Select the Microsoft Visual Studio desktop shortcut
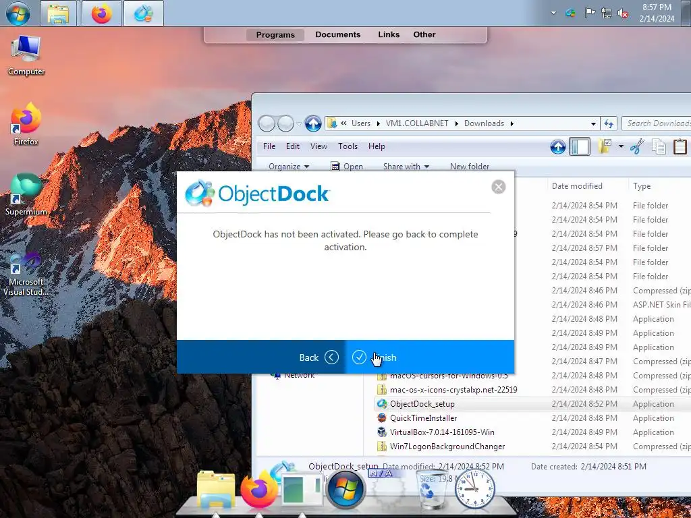The image size is (691, 518). click(26, 274)
